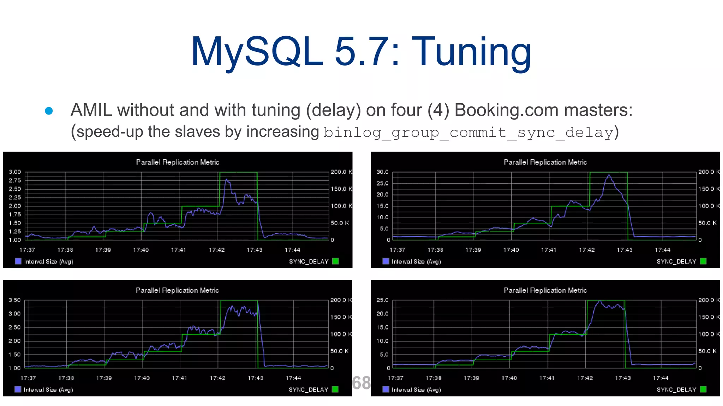Viewport: 723px width, 406px height.
Task: Click green SYNC_DELAY swatch in bottom-right chart
Action: pyautogui.click(x=703, y=389)
